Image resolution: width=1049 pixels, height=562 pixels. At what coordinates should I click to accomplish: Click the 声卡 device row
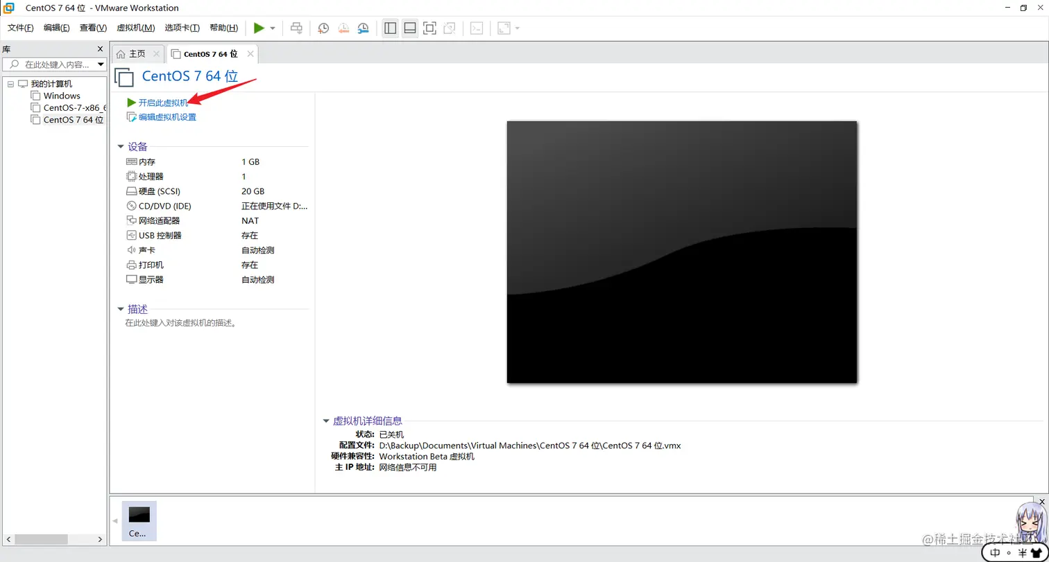coord(216,250)
